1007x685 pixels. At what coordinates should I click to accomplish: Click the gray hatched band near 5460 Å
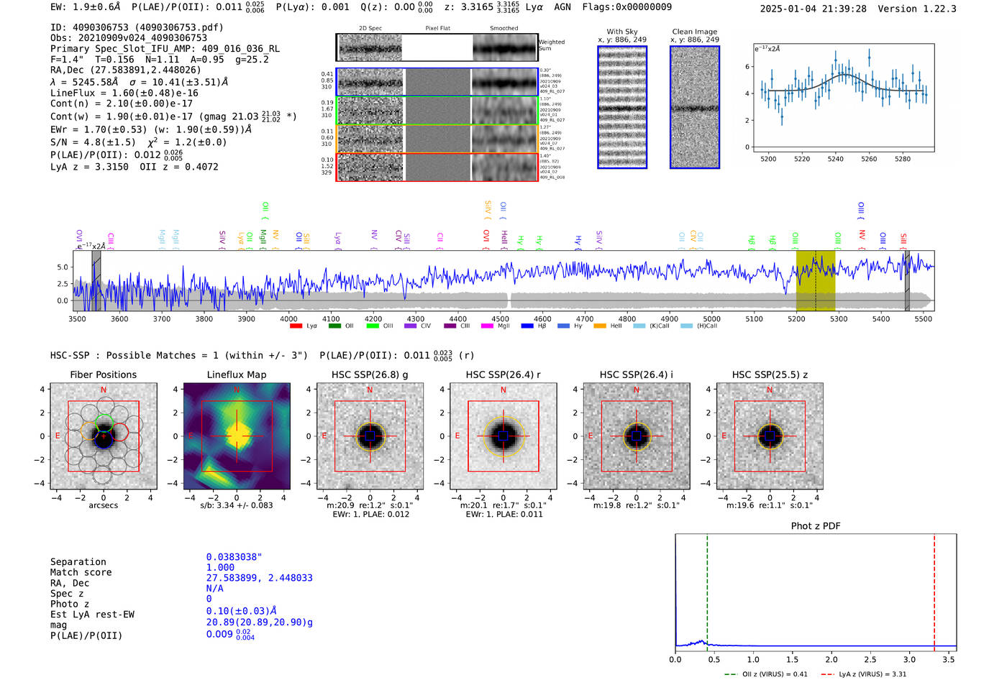[907, 281]
